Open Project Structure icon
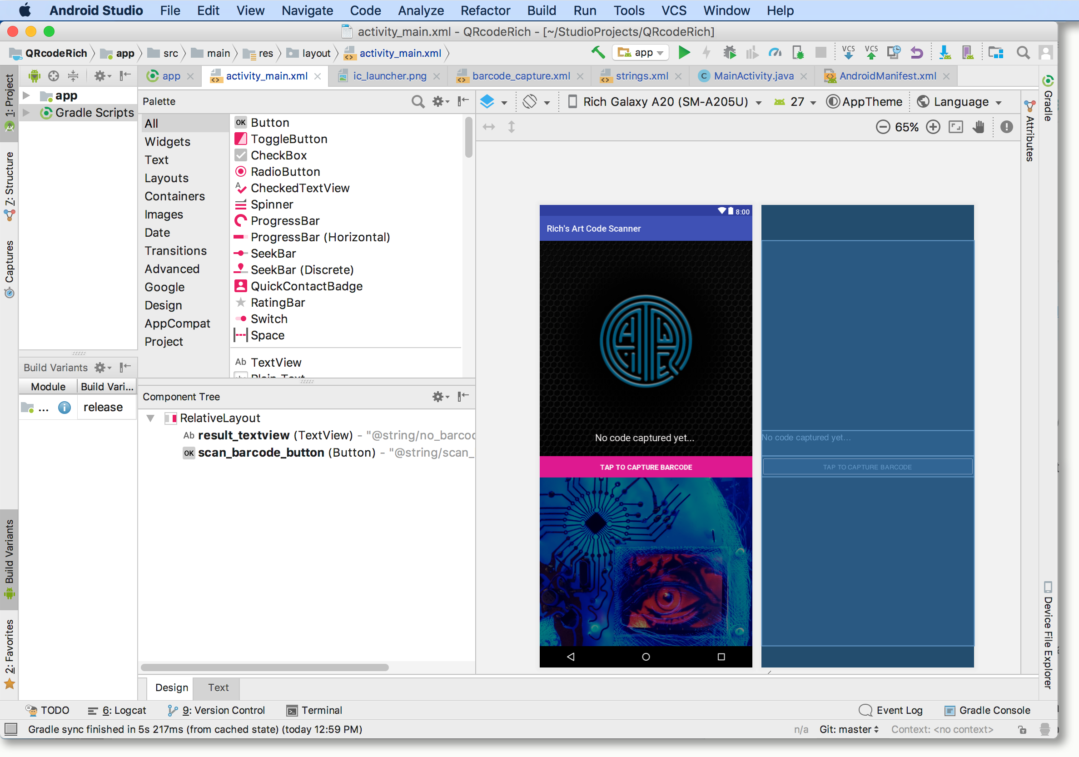Viewport: 1079px width, 757px height. [995, 53]
